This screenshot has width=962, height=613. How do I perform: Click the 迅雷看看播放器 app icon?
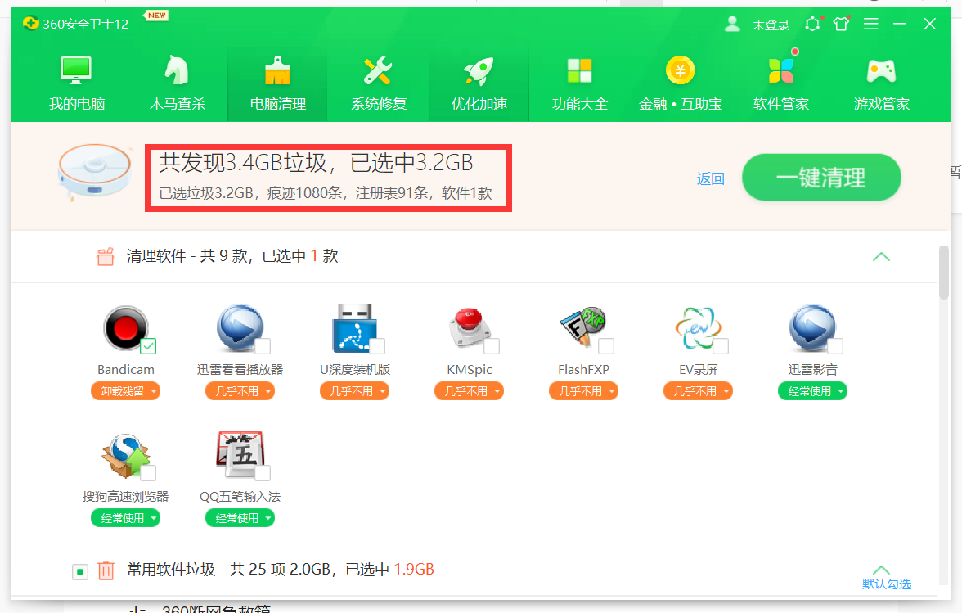(x=240, y=327)
